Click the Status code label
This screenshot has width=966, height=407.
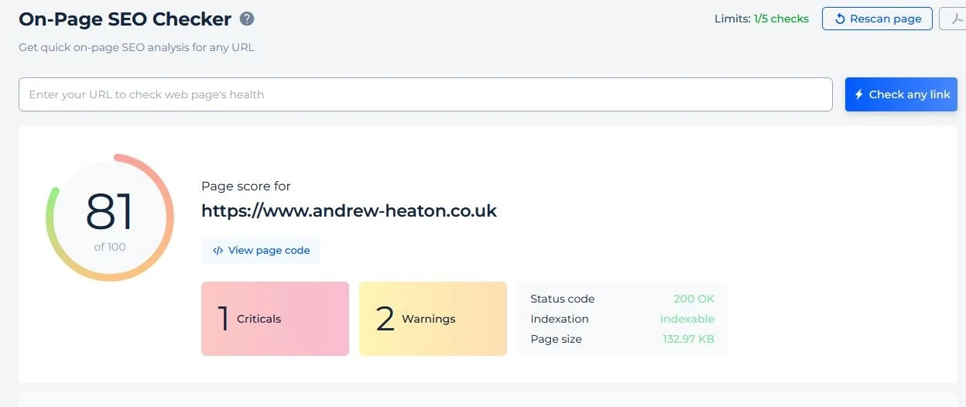(562, 299)
